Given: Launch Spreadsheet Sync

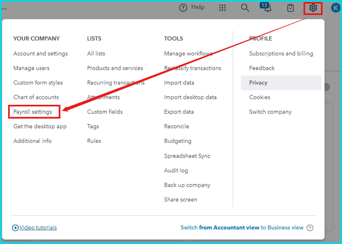Looking at the screenshot, I should [187, 156].
